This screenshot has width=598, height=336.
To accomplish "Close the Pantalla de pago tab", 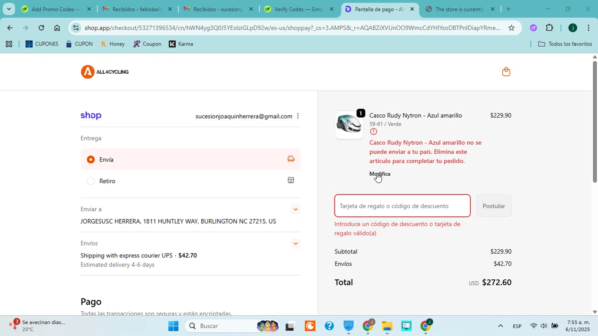I will coord(412,9).
